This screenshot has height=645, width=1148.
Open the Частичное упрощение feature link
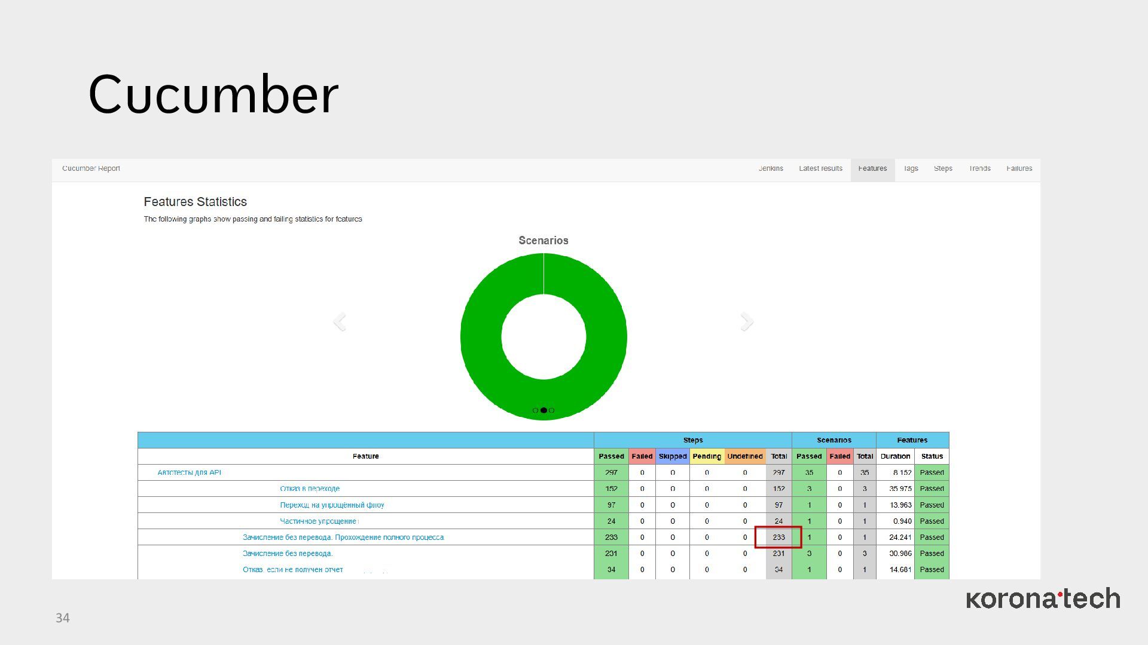(318, 521)
